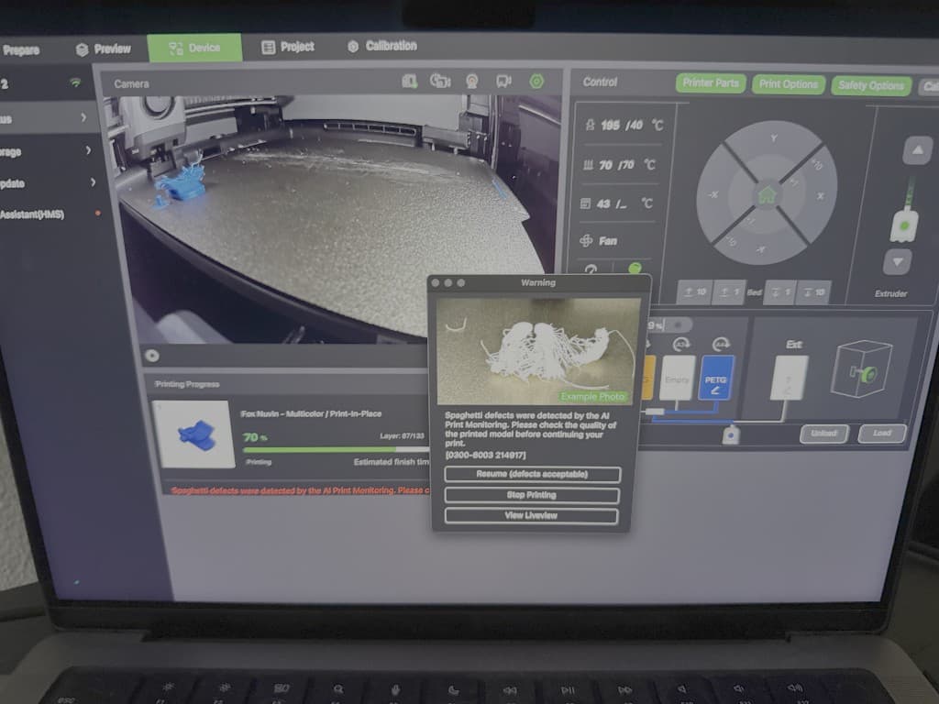Open the Project tab
The image size is (939, 704).
point(287,47)
